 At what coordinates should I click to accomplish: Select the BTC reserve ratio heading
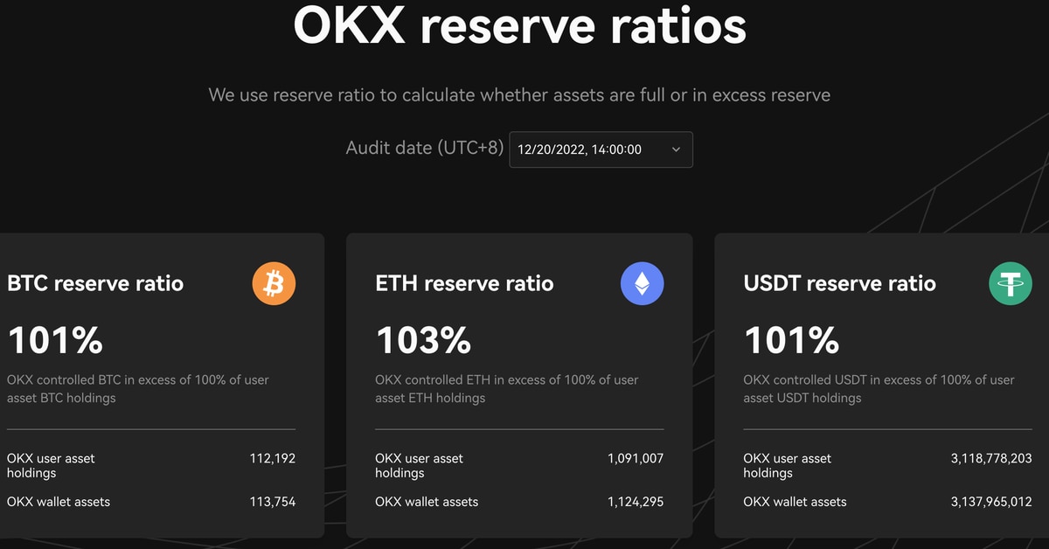pyautogui.click(x=95, y=283)
